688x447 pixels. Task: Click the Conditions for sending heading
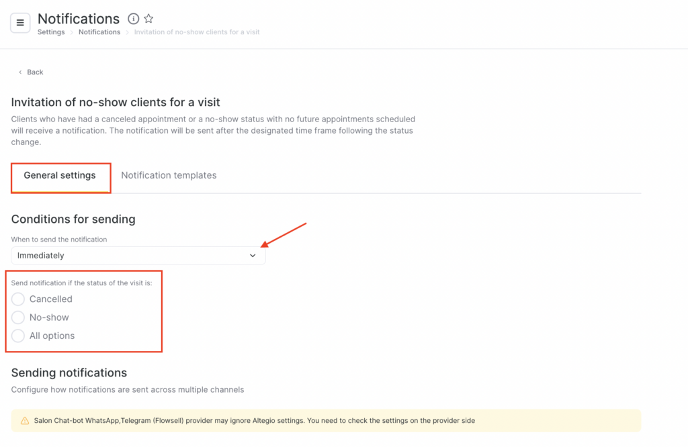73,219
